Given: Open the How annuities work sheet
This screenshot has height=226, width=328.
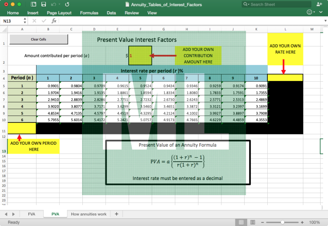Looking at the screenshot, I should click(x=89, y=214).
